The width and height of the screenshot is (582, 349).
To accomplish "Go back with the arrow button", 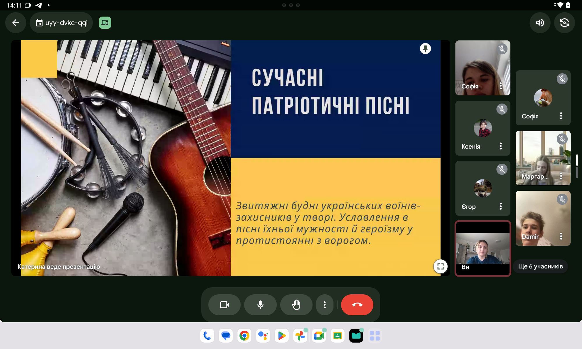I will (16, 23).
